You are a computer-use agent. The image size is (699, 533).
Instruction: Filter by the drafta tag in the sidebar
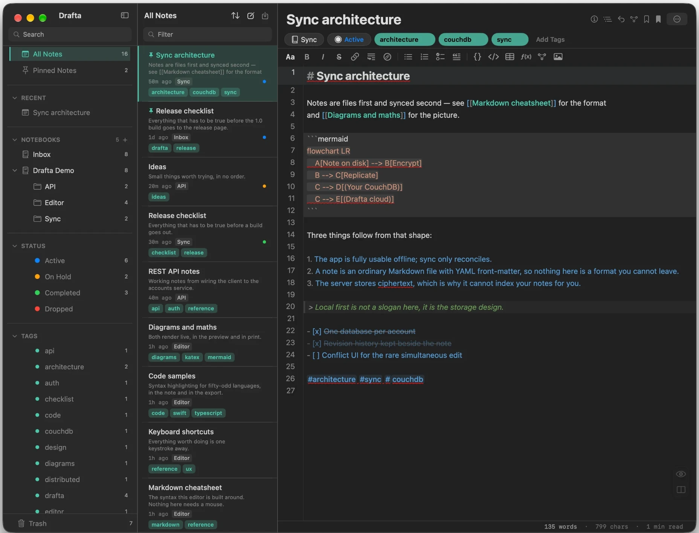click(70, 496)
